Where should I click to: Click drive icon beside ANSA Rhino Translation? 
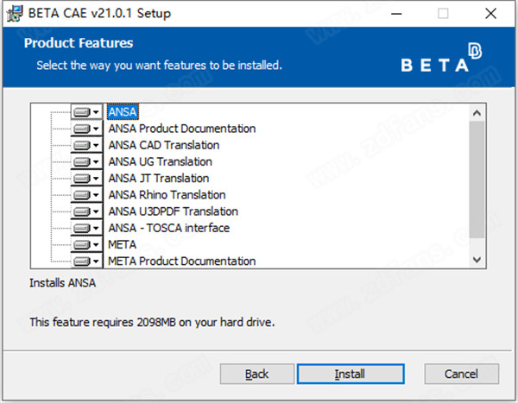[82, 195]
